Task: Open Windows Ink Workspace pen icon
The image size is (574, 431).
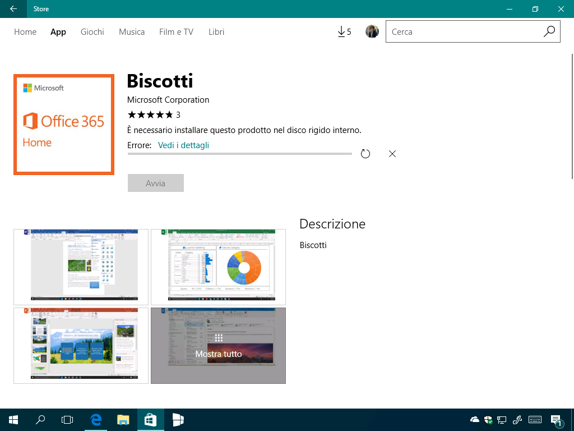Action: [x=517, y=420]
